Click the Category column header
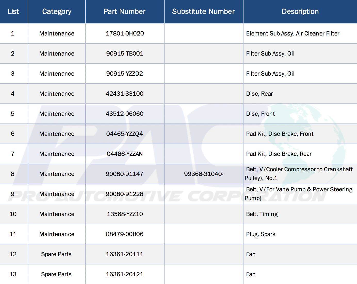This screenshot has height=284, width=357. pyautogui.click(x=57, y=12)
